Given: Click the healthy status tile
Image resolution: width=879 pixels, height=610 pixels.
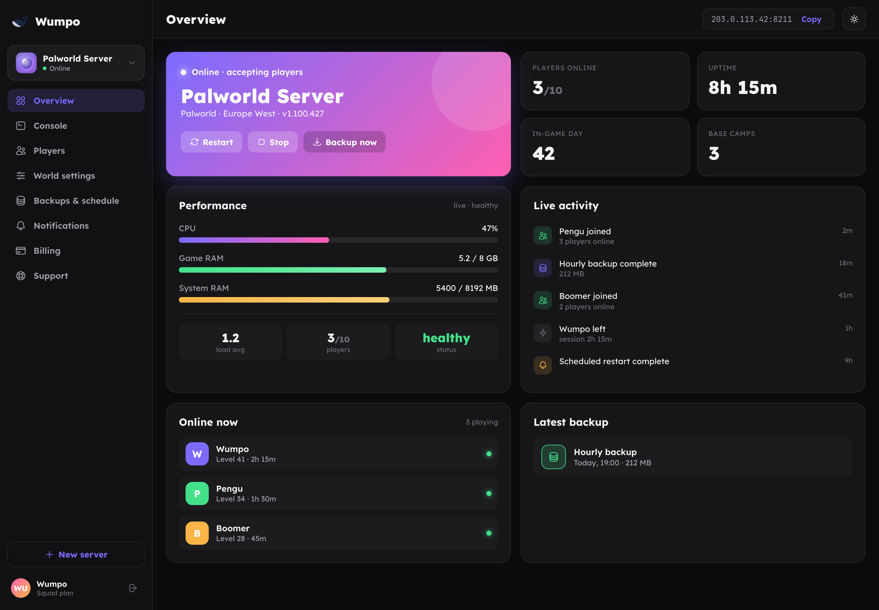Looking at the screenshot, I should pos(447,342).
